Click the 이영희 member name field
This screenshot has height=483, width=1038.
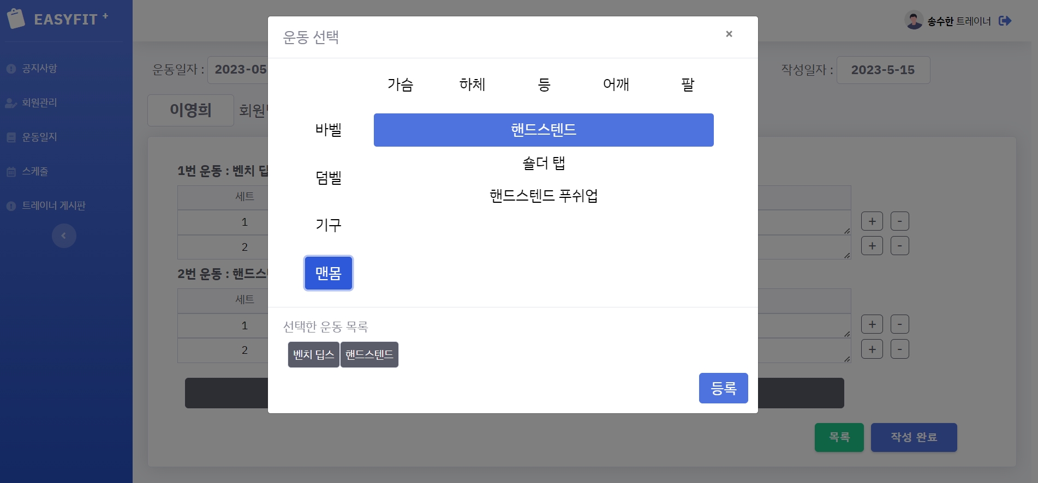(190, 110)
